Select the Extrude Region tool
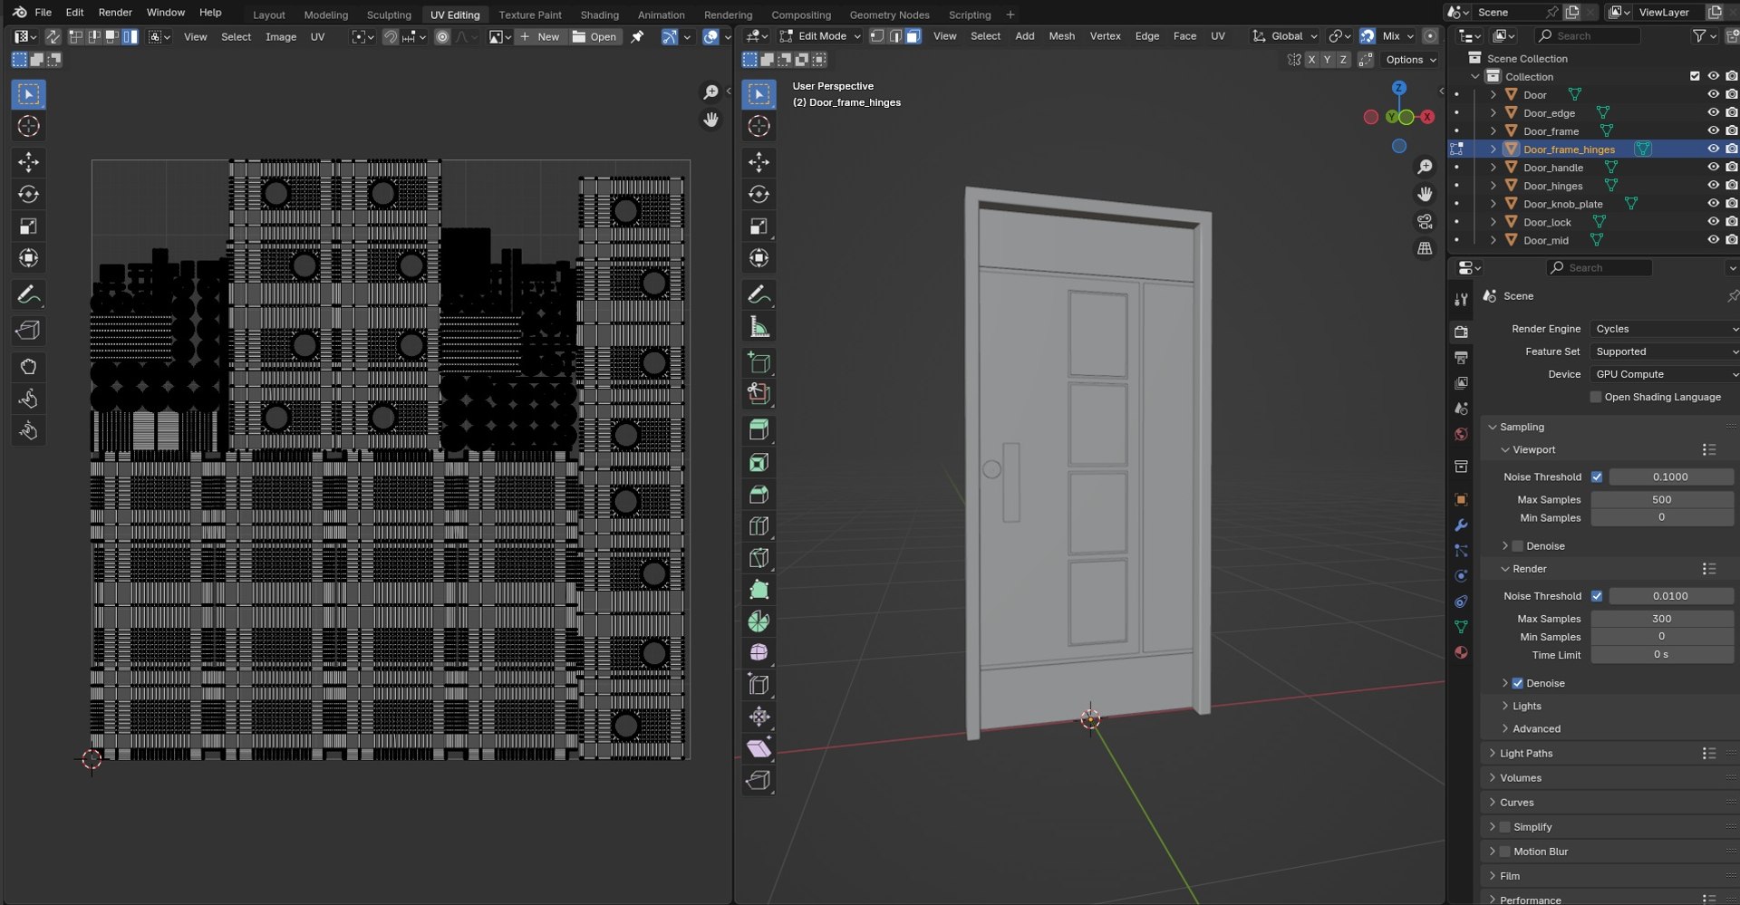This screenshot has height=905, width=1740. pyautogui.click(x=759, y=430)
